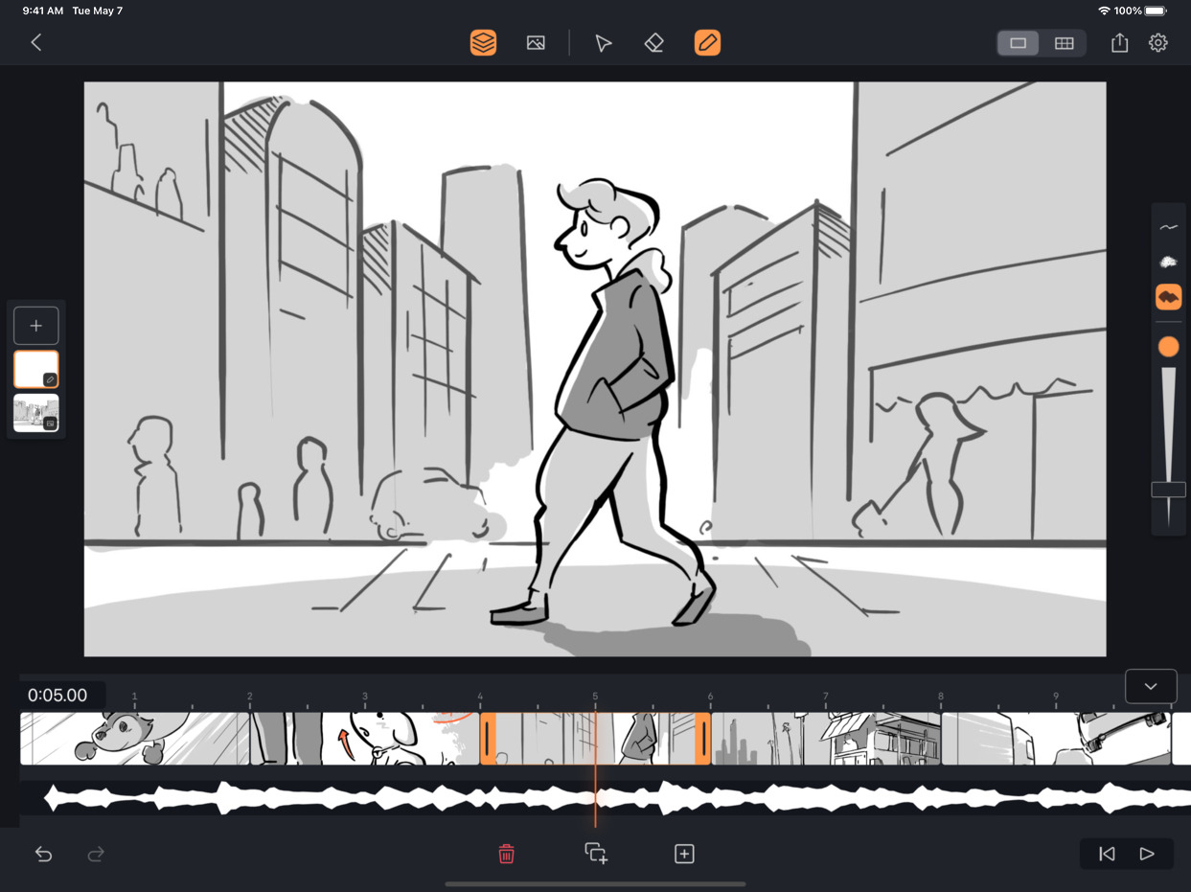The height and width of the screenshot is (892, 1191).
Task: Duplicate the current frame
Action: (x=596, y=854)
